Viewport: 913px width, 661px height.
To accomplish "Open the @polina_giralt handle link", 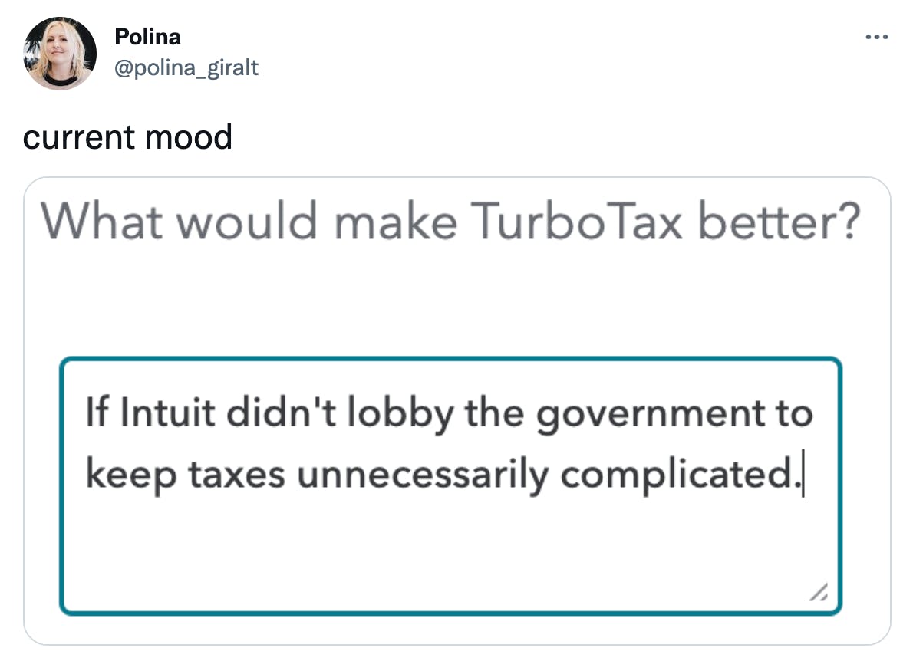I will (186, 67).
